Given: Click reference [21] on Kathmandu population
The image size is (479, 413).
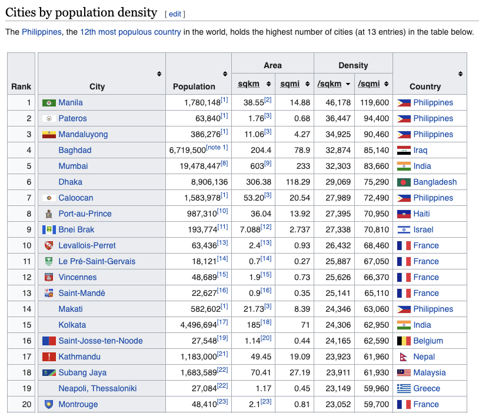Looking at the screenshot, I should click(x=222, y=354).
